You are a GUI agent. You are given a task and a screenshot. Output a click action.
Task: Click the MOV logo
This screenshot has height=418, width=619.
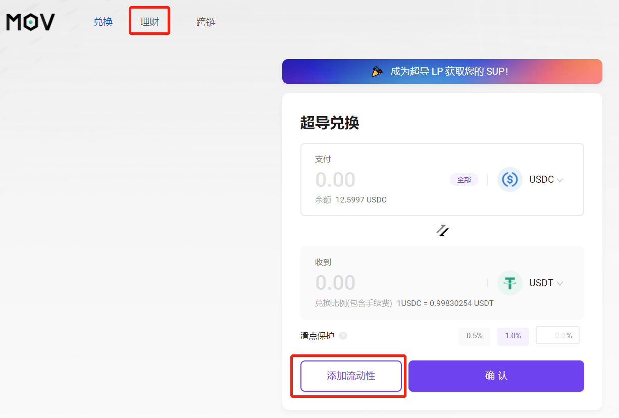coord(30,22)
